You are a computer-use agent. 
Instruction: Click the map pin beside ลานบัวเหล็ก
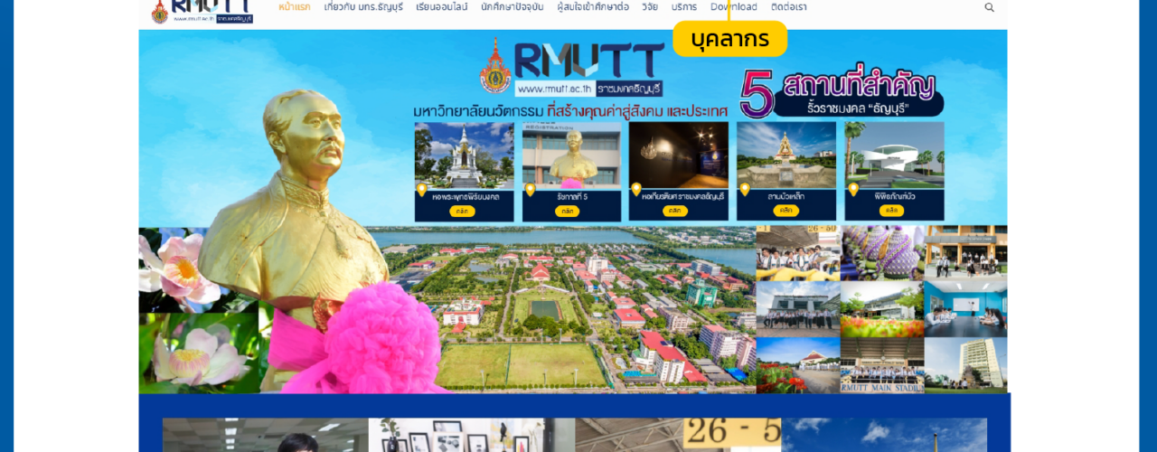click(x=745, y=189)
